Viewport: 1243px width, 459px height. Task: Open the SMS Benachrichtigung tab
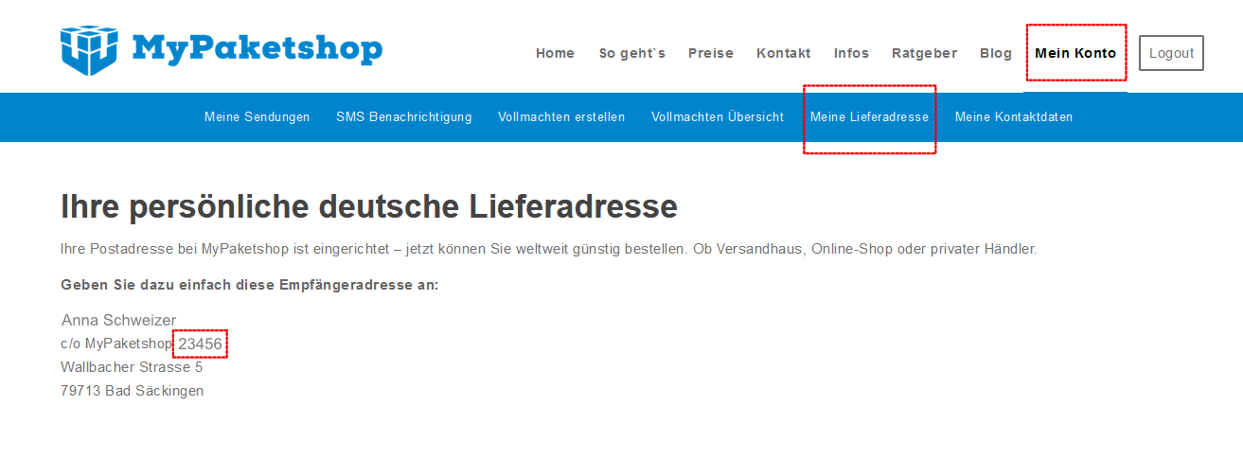403,117
